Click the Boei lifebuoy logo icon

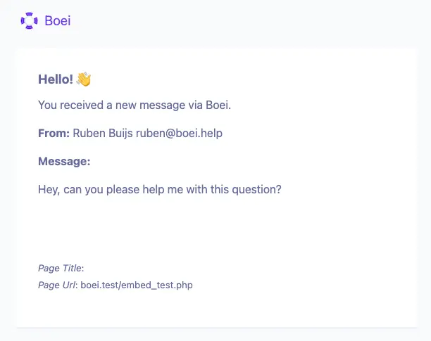coord(30,21)
